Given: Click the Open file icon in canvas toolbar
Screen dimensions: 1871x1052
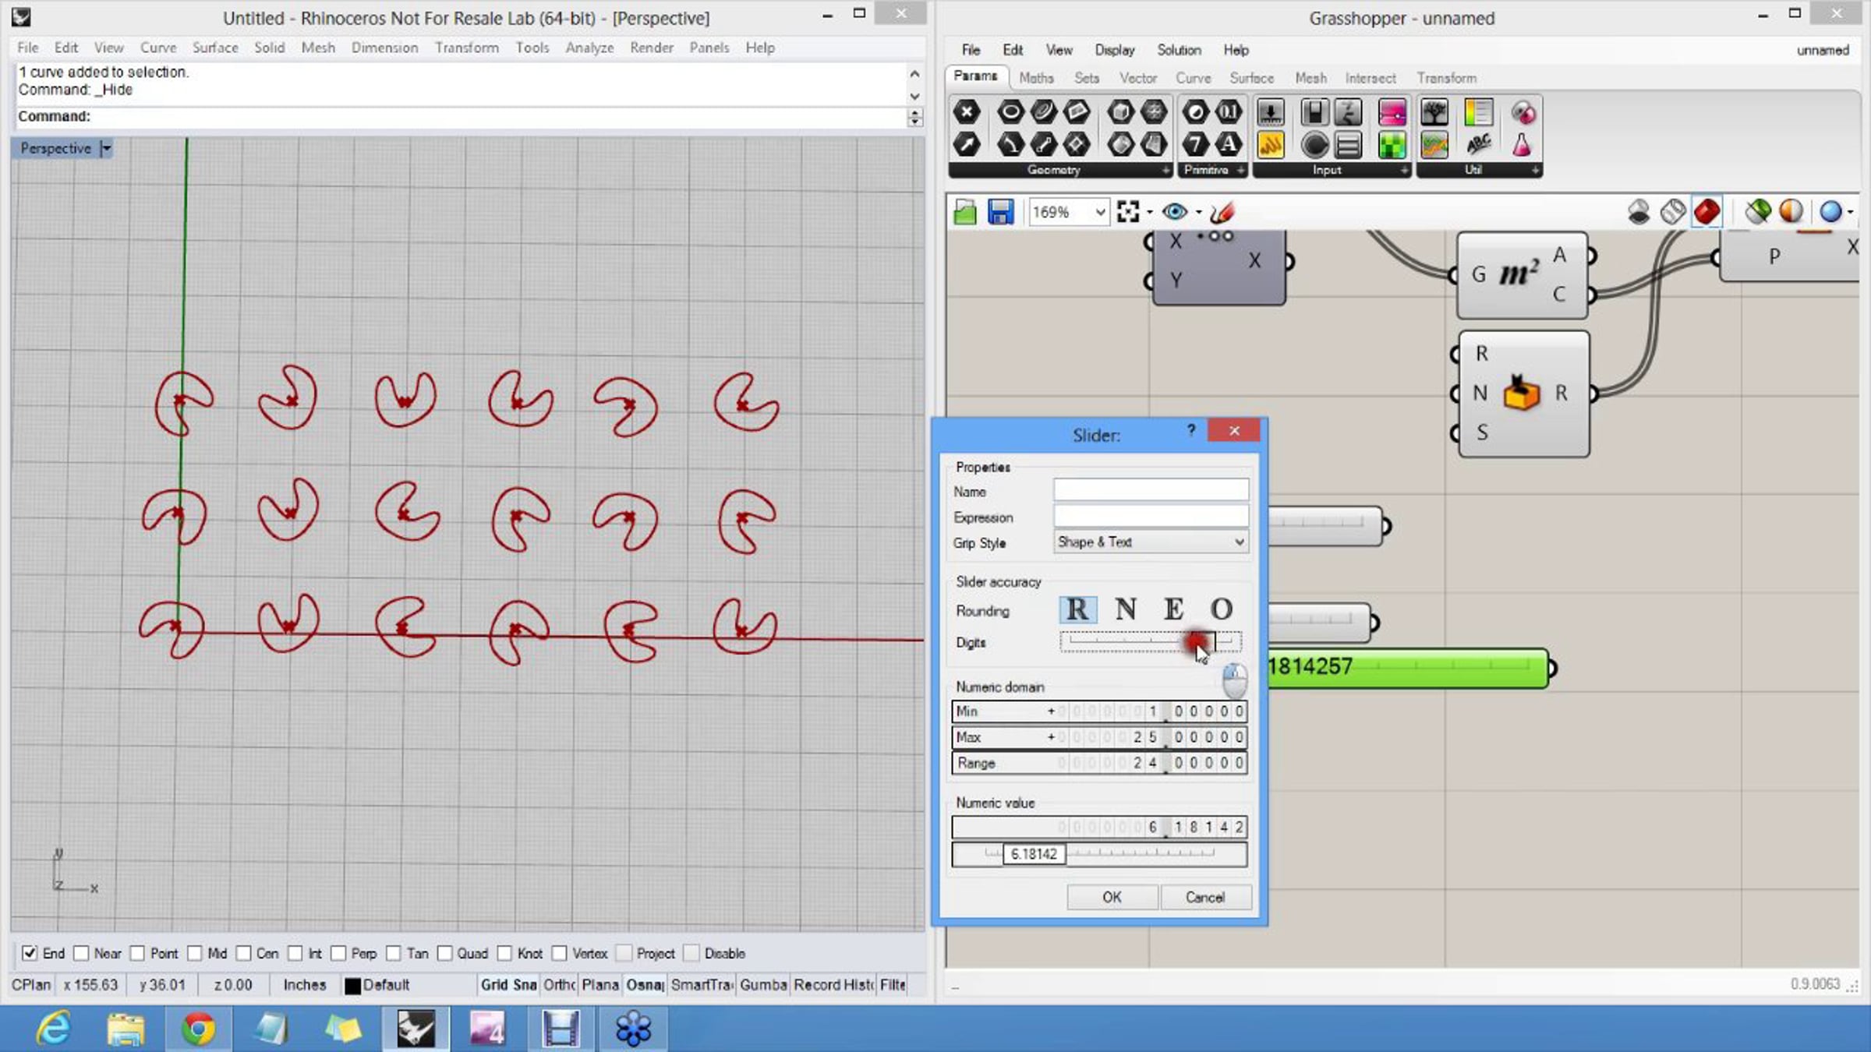Looking at the screenshot, I should click(x=965, y=212).
